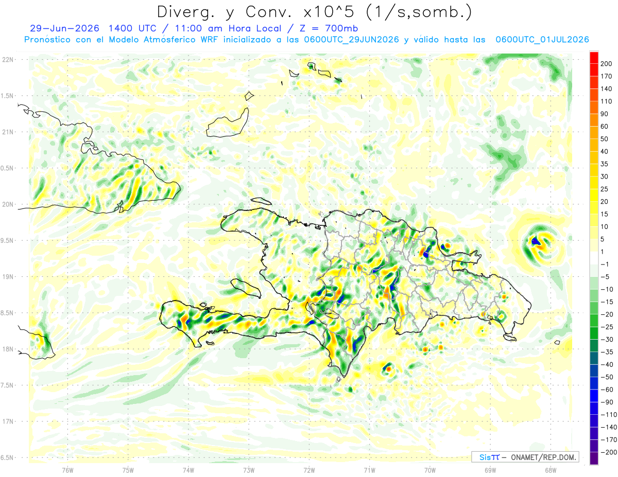Click the '74W' longitude label
618x477 pixels.
188,470
